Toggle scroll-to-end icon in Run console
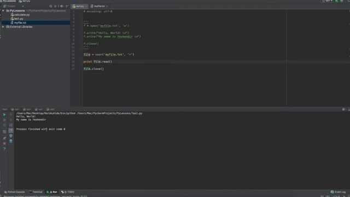Screen dimensions: 350x197 click(11, 130)
